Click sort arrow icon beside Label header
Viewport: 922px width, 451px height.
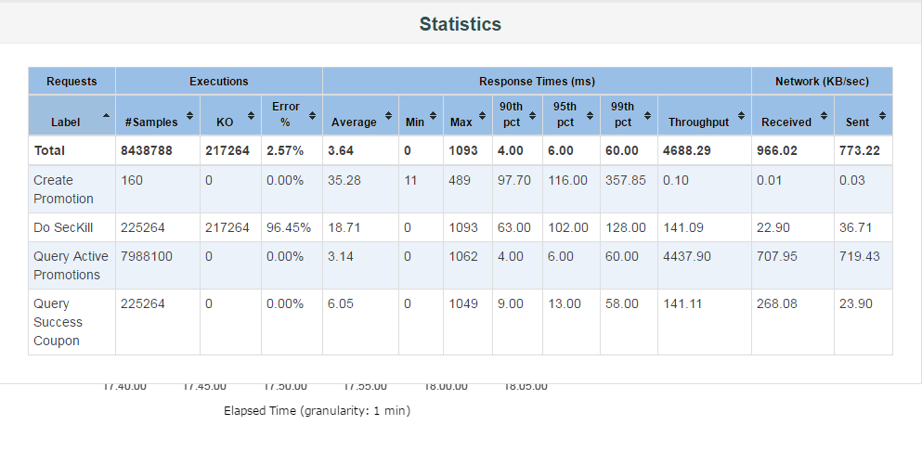(x=106, y=115)
